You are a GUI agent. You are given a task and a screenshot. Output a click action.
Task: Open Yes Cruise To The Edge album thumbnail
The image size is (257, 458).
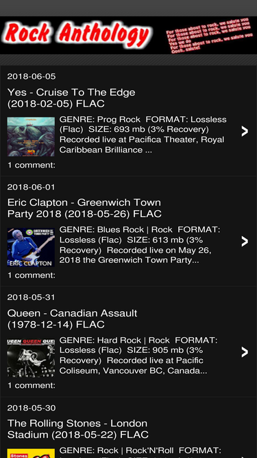click(x=31, y=137)
